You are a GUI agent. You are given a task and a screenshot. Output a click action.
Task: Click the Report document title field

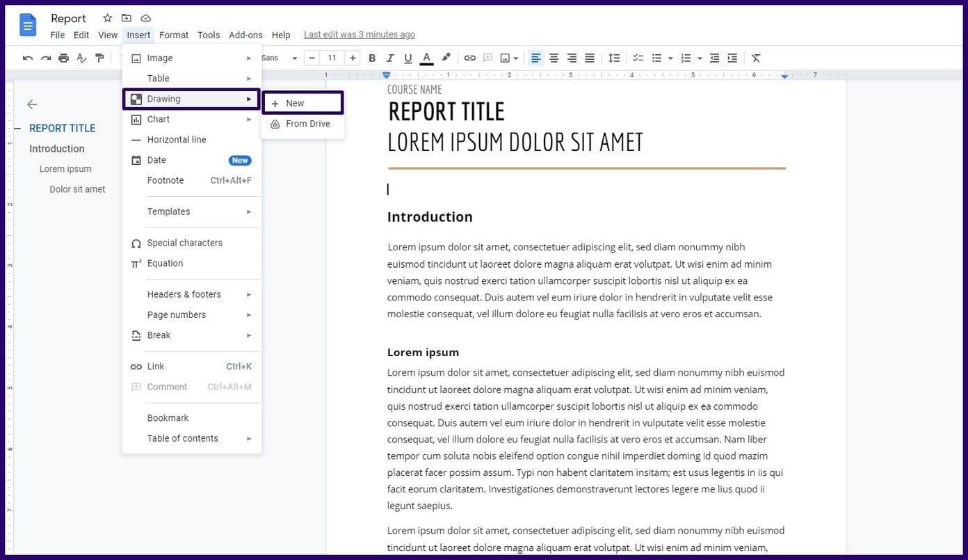[69, 18]
